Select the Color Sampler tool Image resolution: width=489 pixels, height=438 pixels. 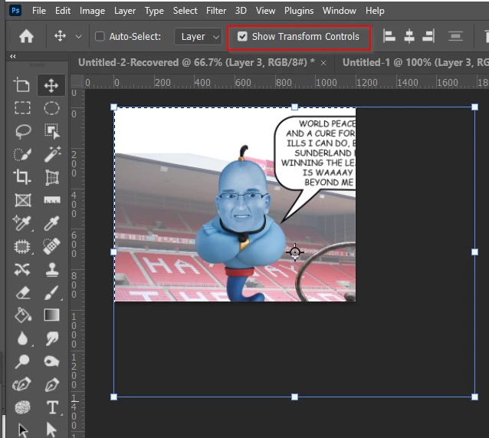point(22,223)
